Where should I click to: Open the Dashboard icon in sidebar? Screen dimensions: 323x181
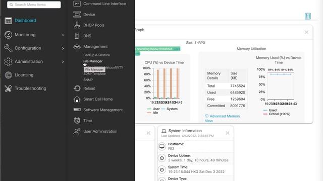click(x=9, y=21)
